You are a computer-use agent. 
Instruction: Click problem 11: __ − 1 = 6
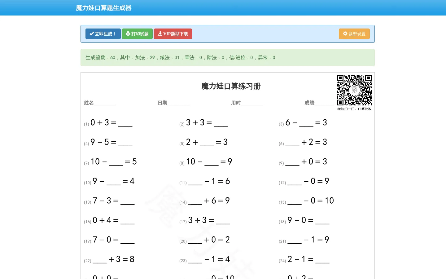(205, 181)
